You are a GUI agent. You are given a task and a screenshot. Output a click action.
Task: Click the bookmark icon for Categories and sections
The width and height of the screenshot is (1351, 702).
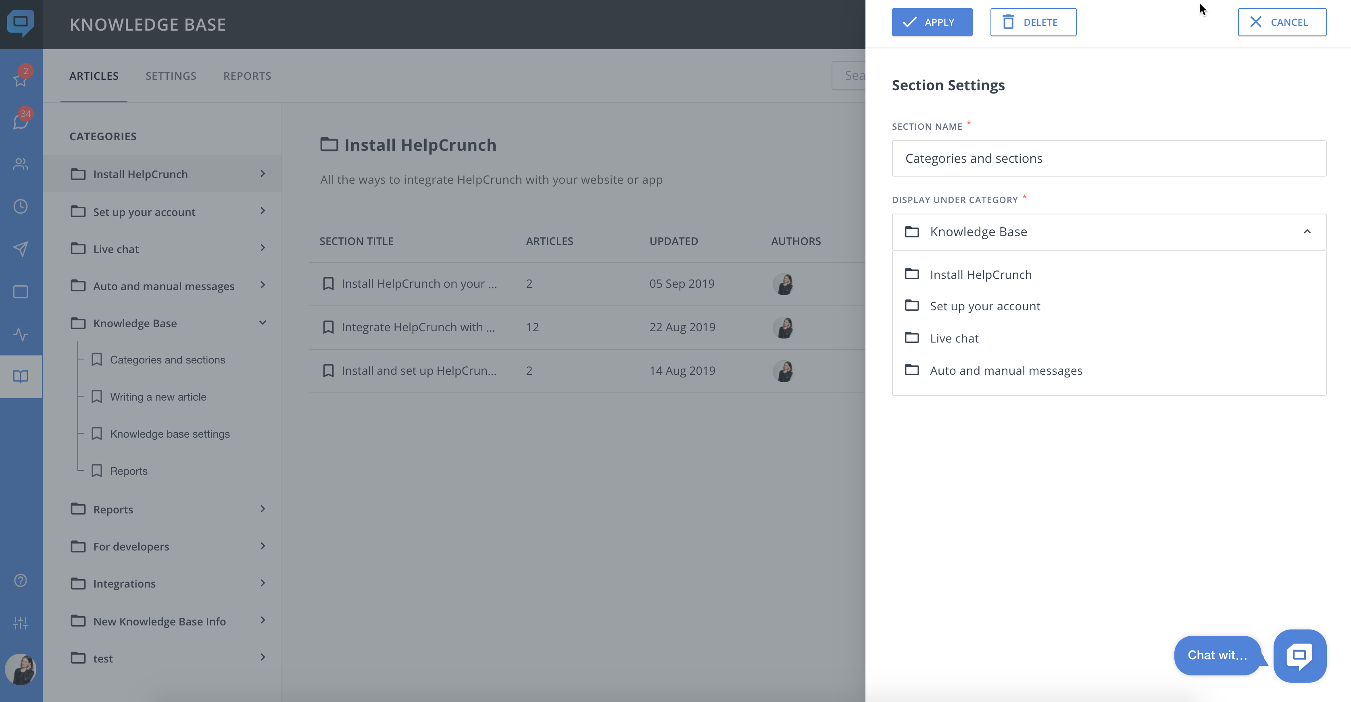point(97,359)
